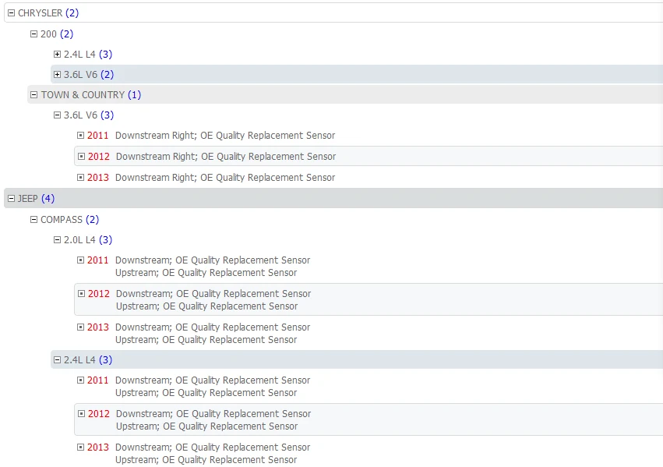Click Upstream text in 2013 Compass 2.4L row
663x467 pixels.
[206, 460]
